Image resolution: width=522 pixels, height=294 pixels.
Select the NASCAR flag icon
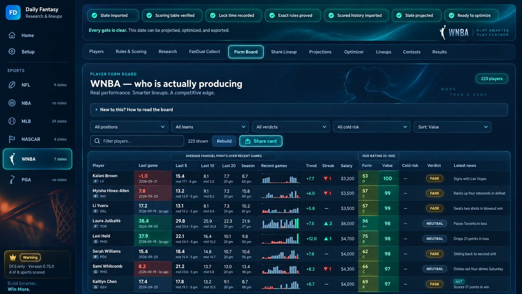click(x=12, y=139)
